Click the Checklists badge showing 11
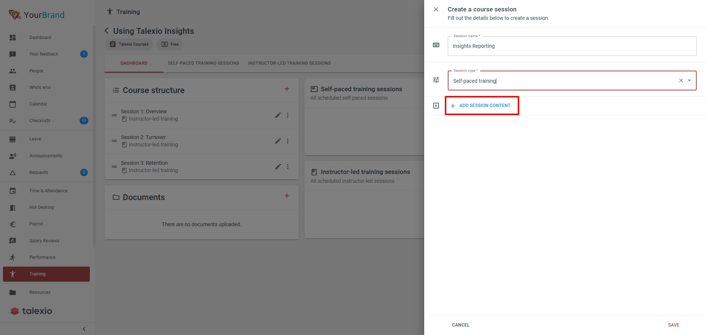This screenshot has height=335, width=707. [x=84, y=121]
